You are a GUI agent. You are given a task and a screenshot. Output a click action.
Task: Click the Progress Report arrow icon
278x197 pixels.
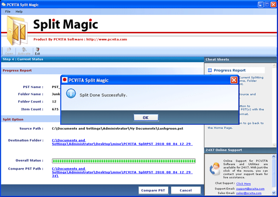pyautogui.click(x=210, y=70)
